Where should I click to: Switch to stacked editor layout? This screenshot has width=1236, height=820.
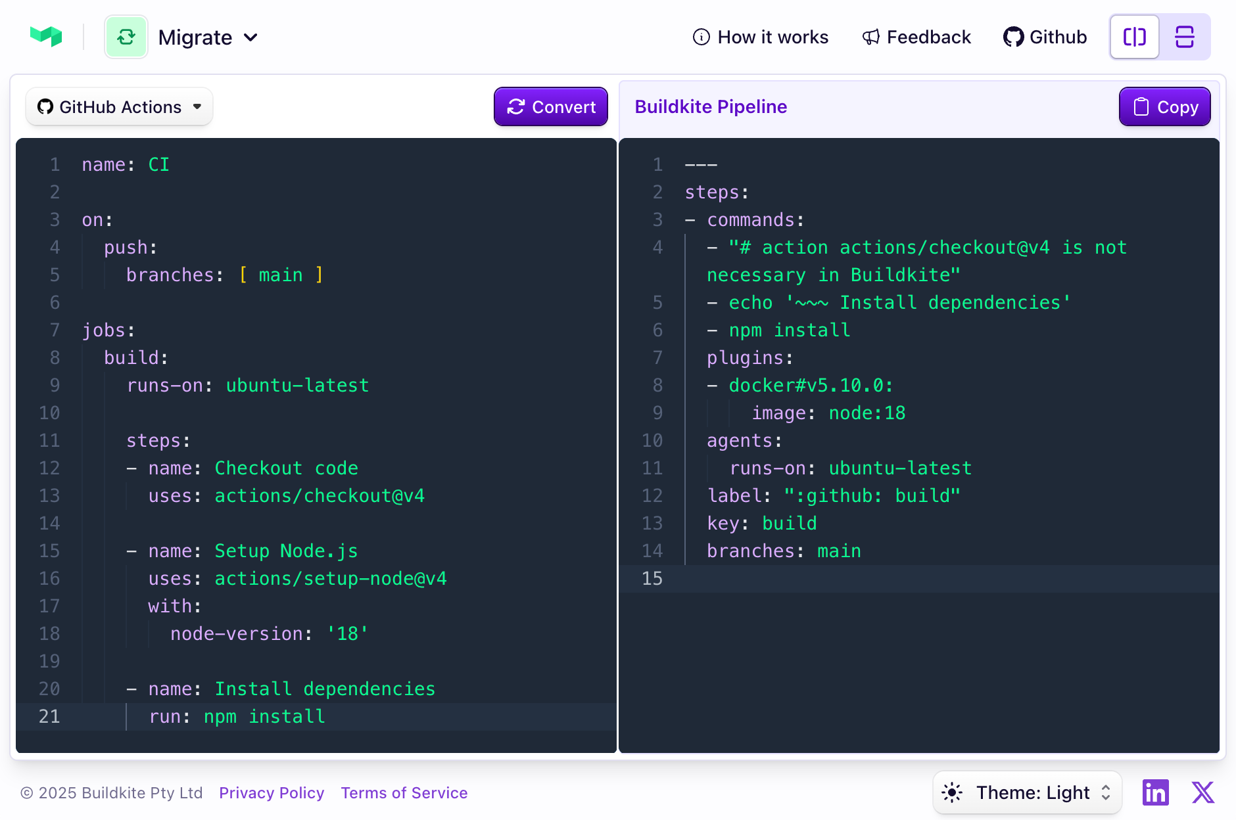(1185, 37)
